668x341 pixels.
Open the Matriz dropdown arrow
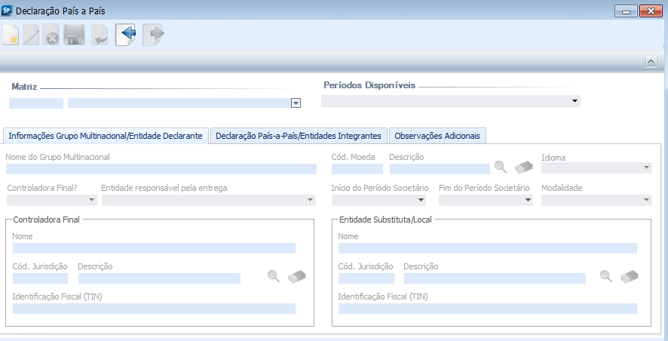(x=296, y=103)
